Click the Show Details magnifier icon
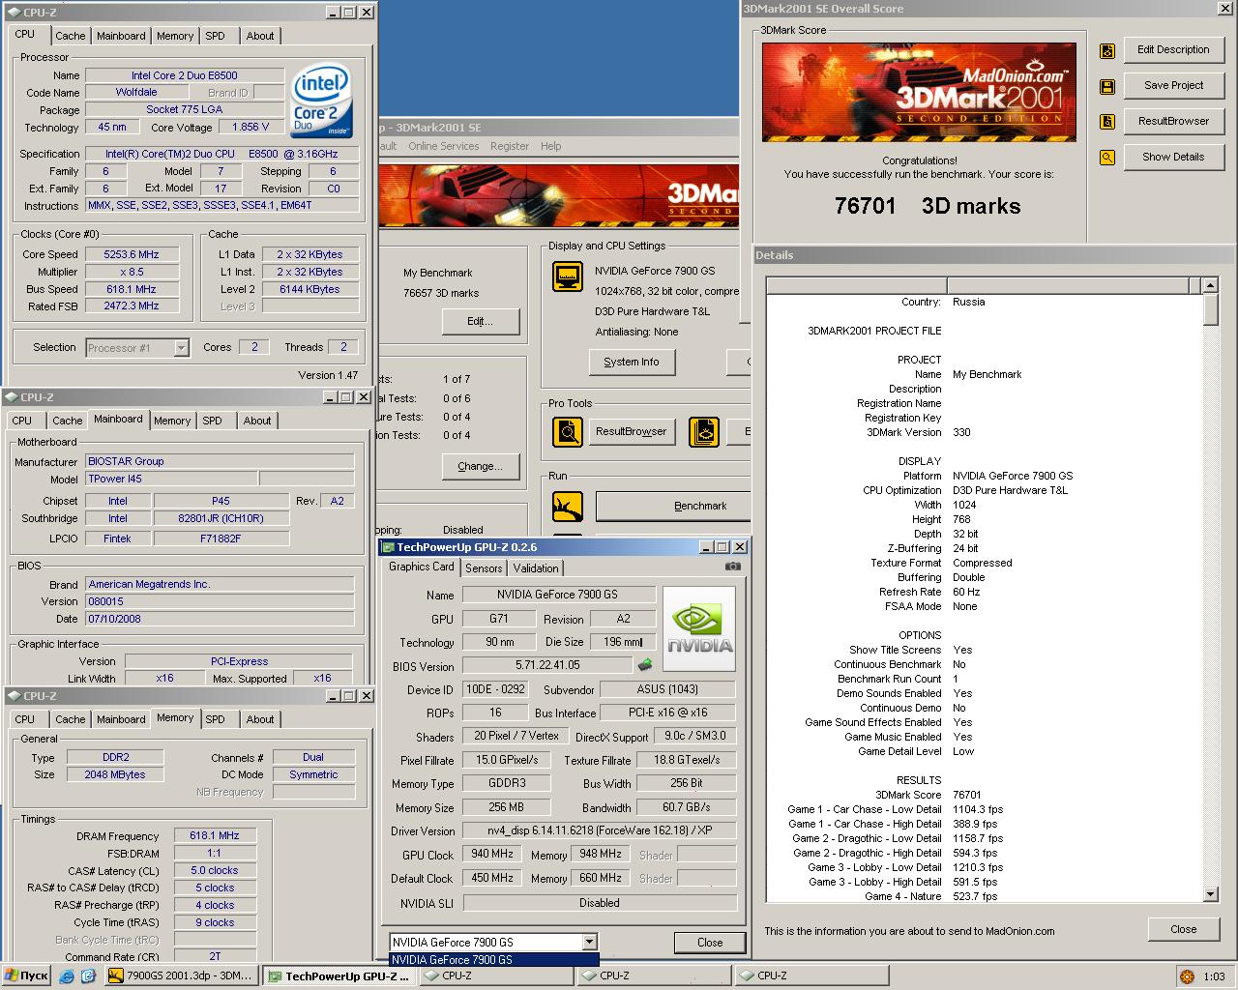The width and height of the screenshot is (1238, 990). [x=1107, y=158]
